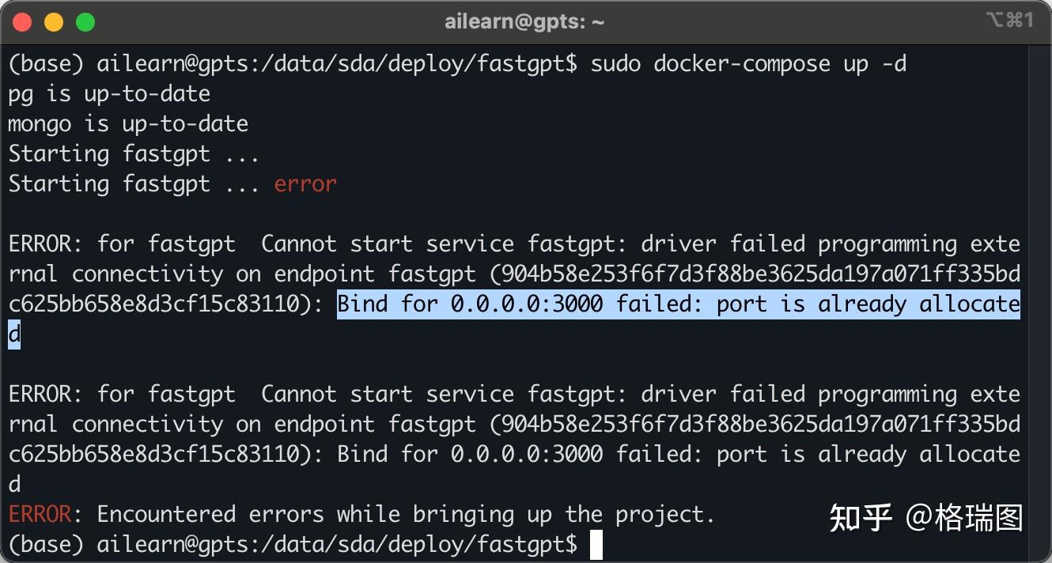Click the "sudo docker-compose up -d" command
This screenshot has width=1052, height=563.
tap(748, 64)
